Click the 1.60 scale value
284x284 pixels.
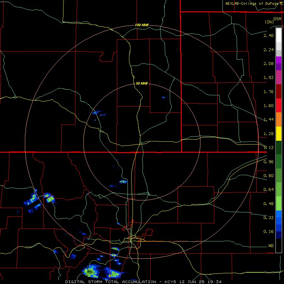[269, 106]
